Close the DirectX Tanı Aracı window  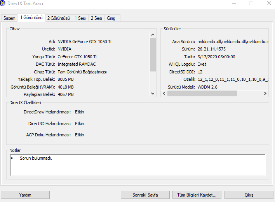point(269,3)
